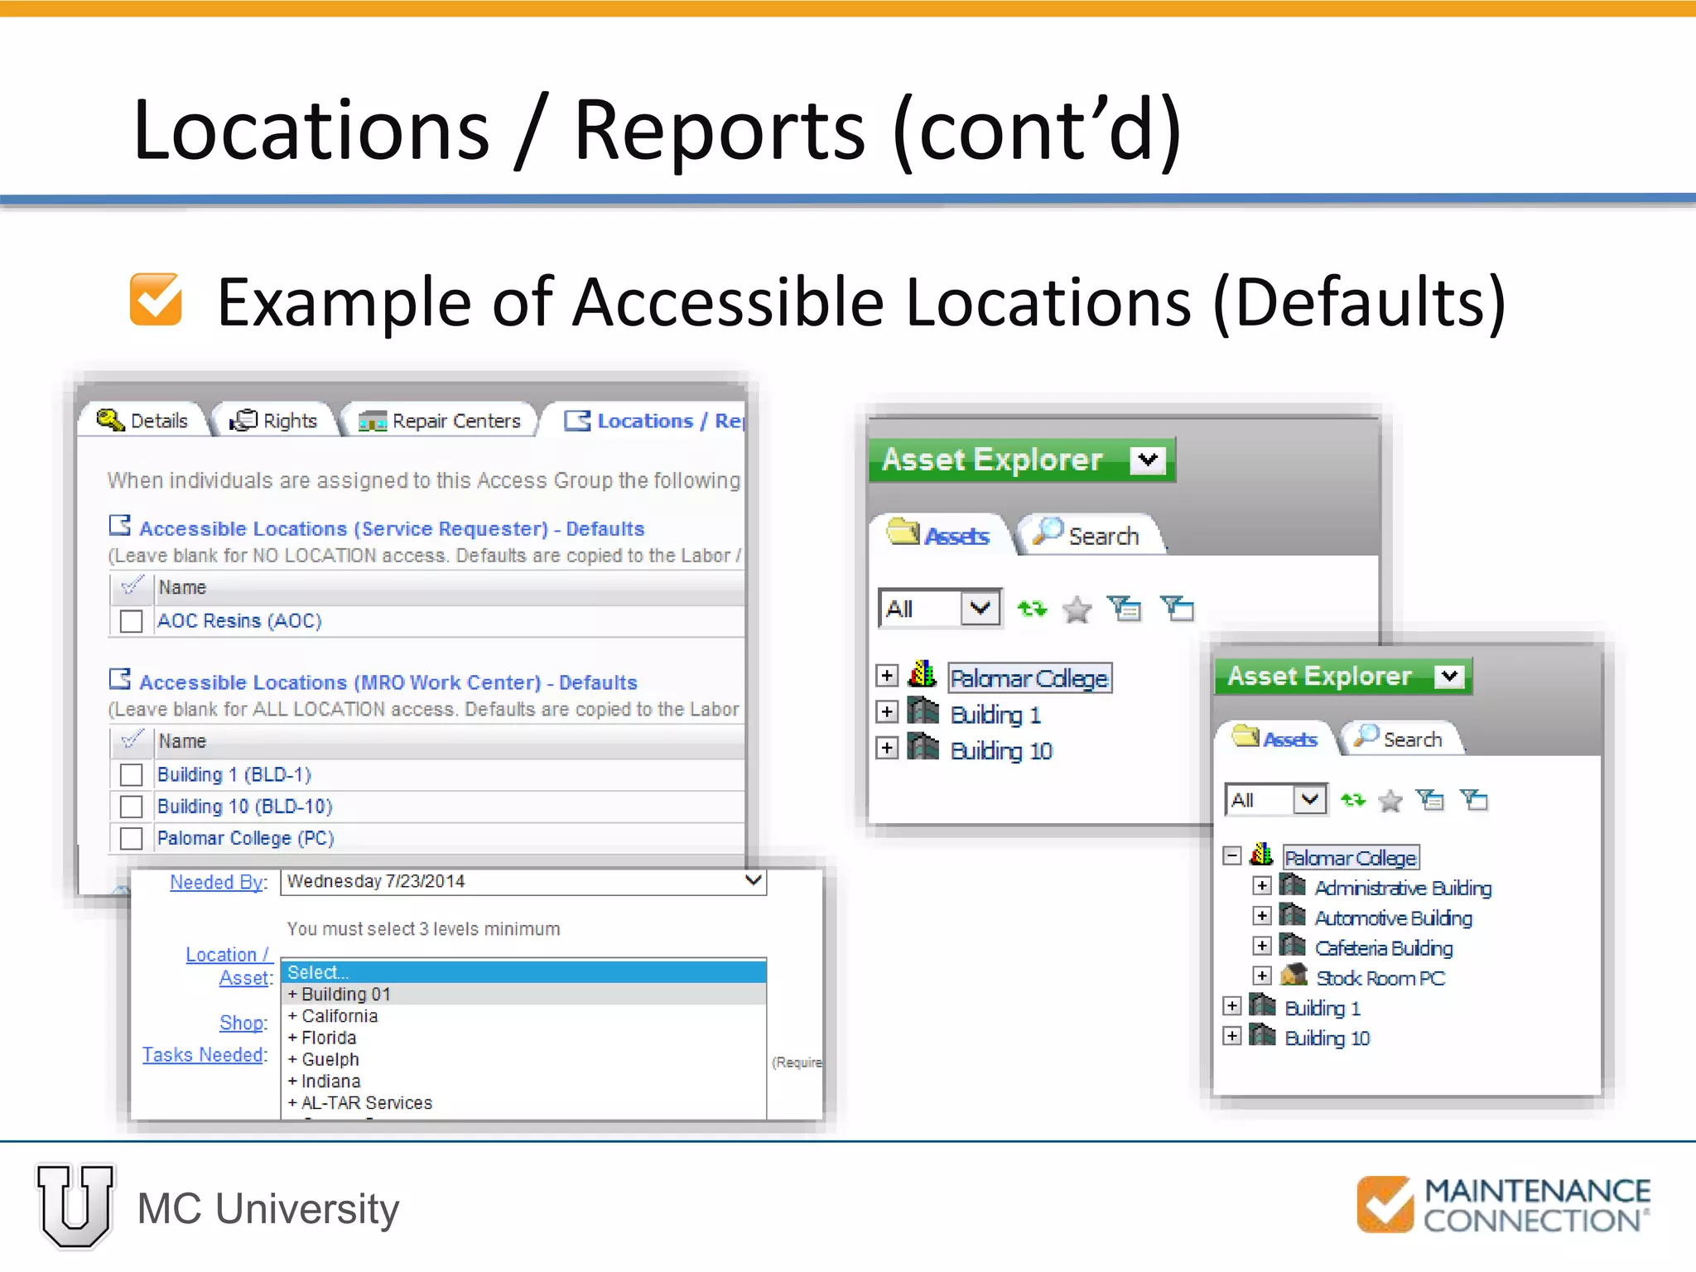Click the Location / Asset link
This screenshot has width=1696, height=1272.
[x=229, y=966]
